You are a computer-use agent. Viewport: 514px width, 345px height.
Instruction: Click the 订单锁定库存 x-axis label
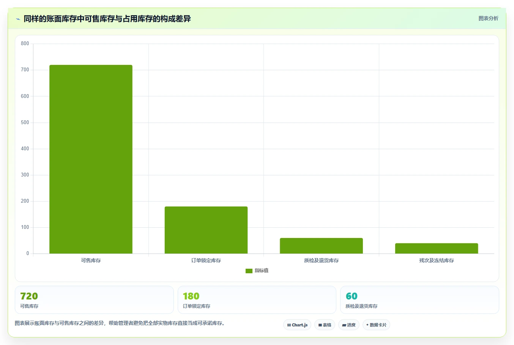click(x=206, y=261)
